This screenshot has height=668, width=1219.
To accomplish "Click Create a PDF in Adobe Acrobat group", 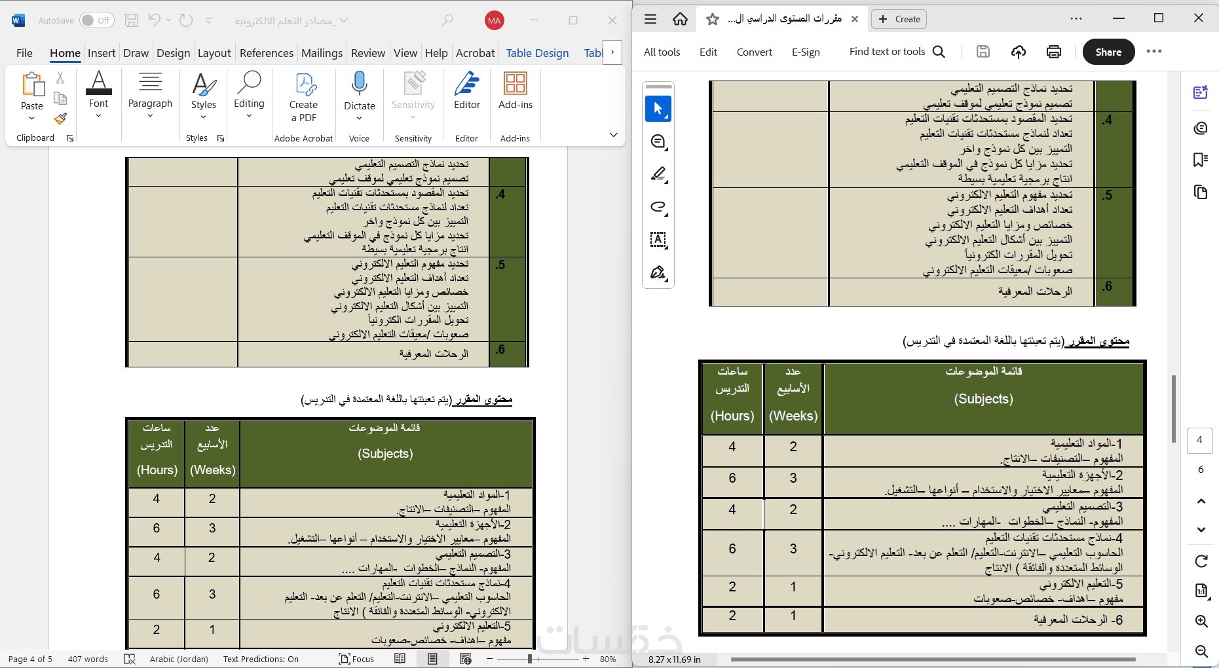I will [303, 97].
